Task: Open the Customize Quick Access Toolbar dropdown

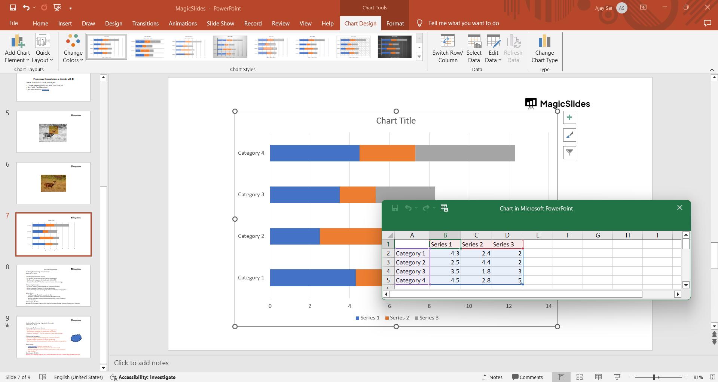Action: coord(70,8)
